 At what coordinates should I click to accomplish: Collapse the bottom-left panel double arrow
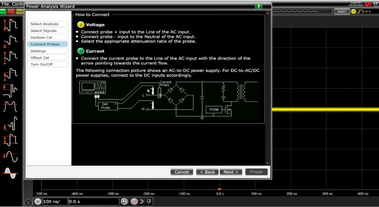28,203
